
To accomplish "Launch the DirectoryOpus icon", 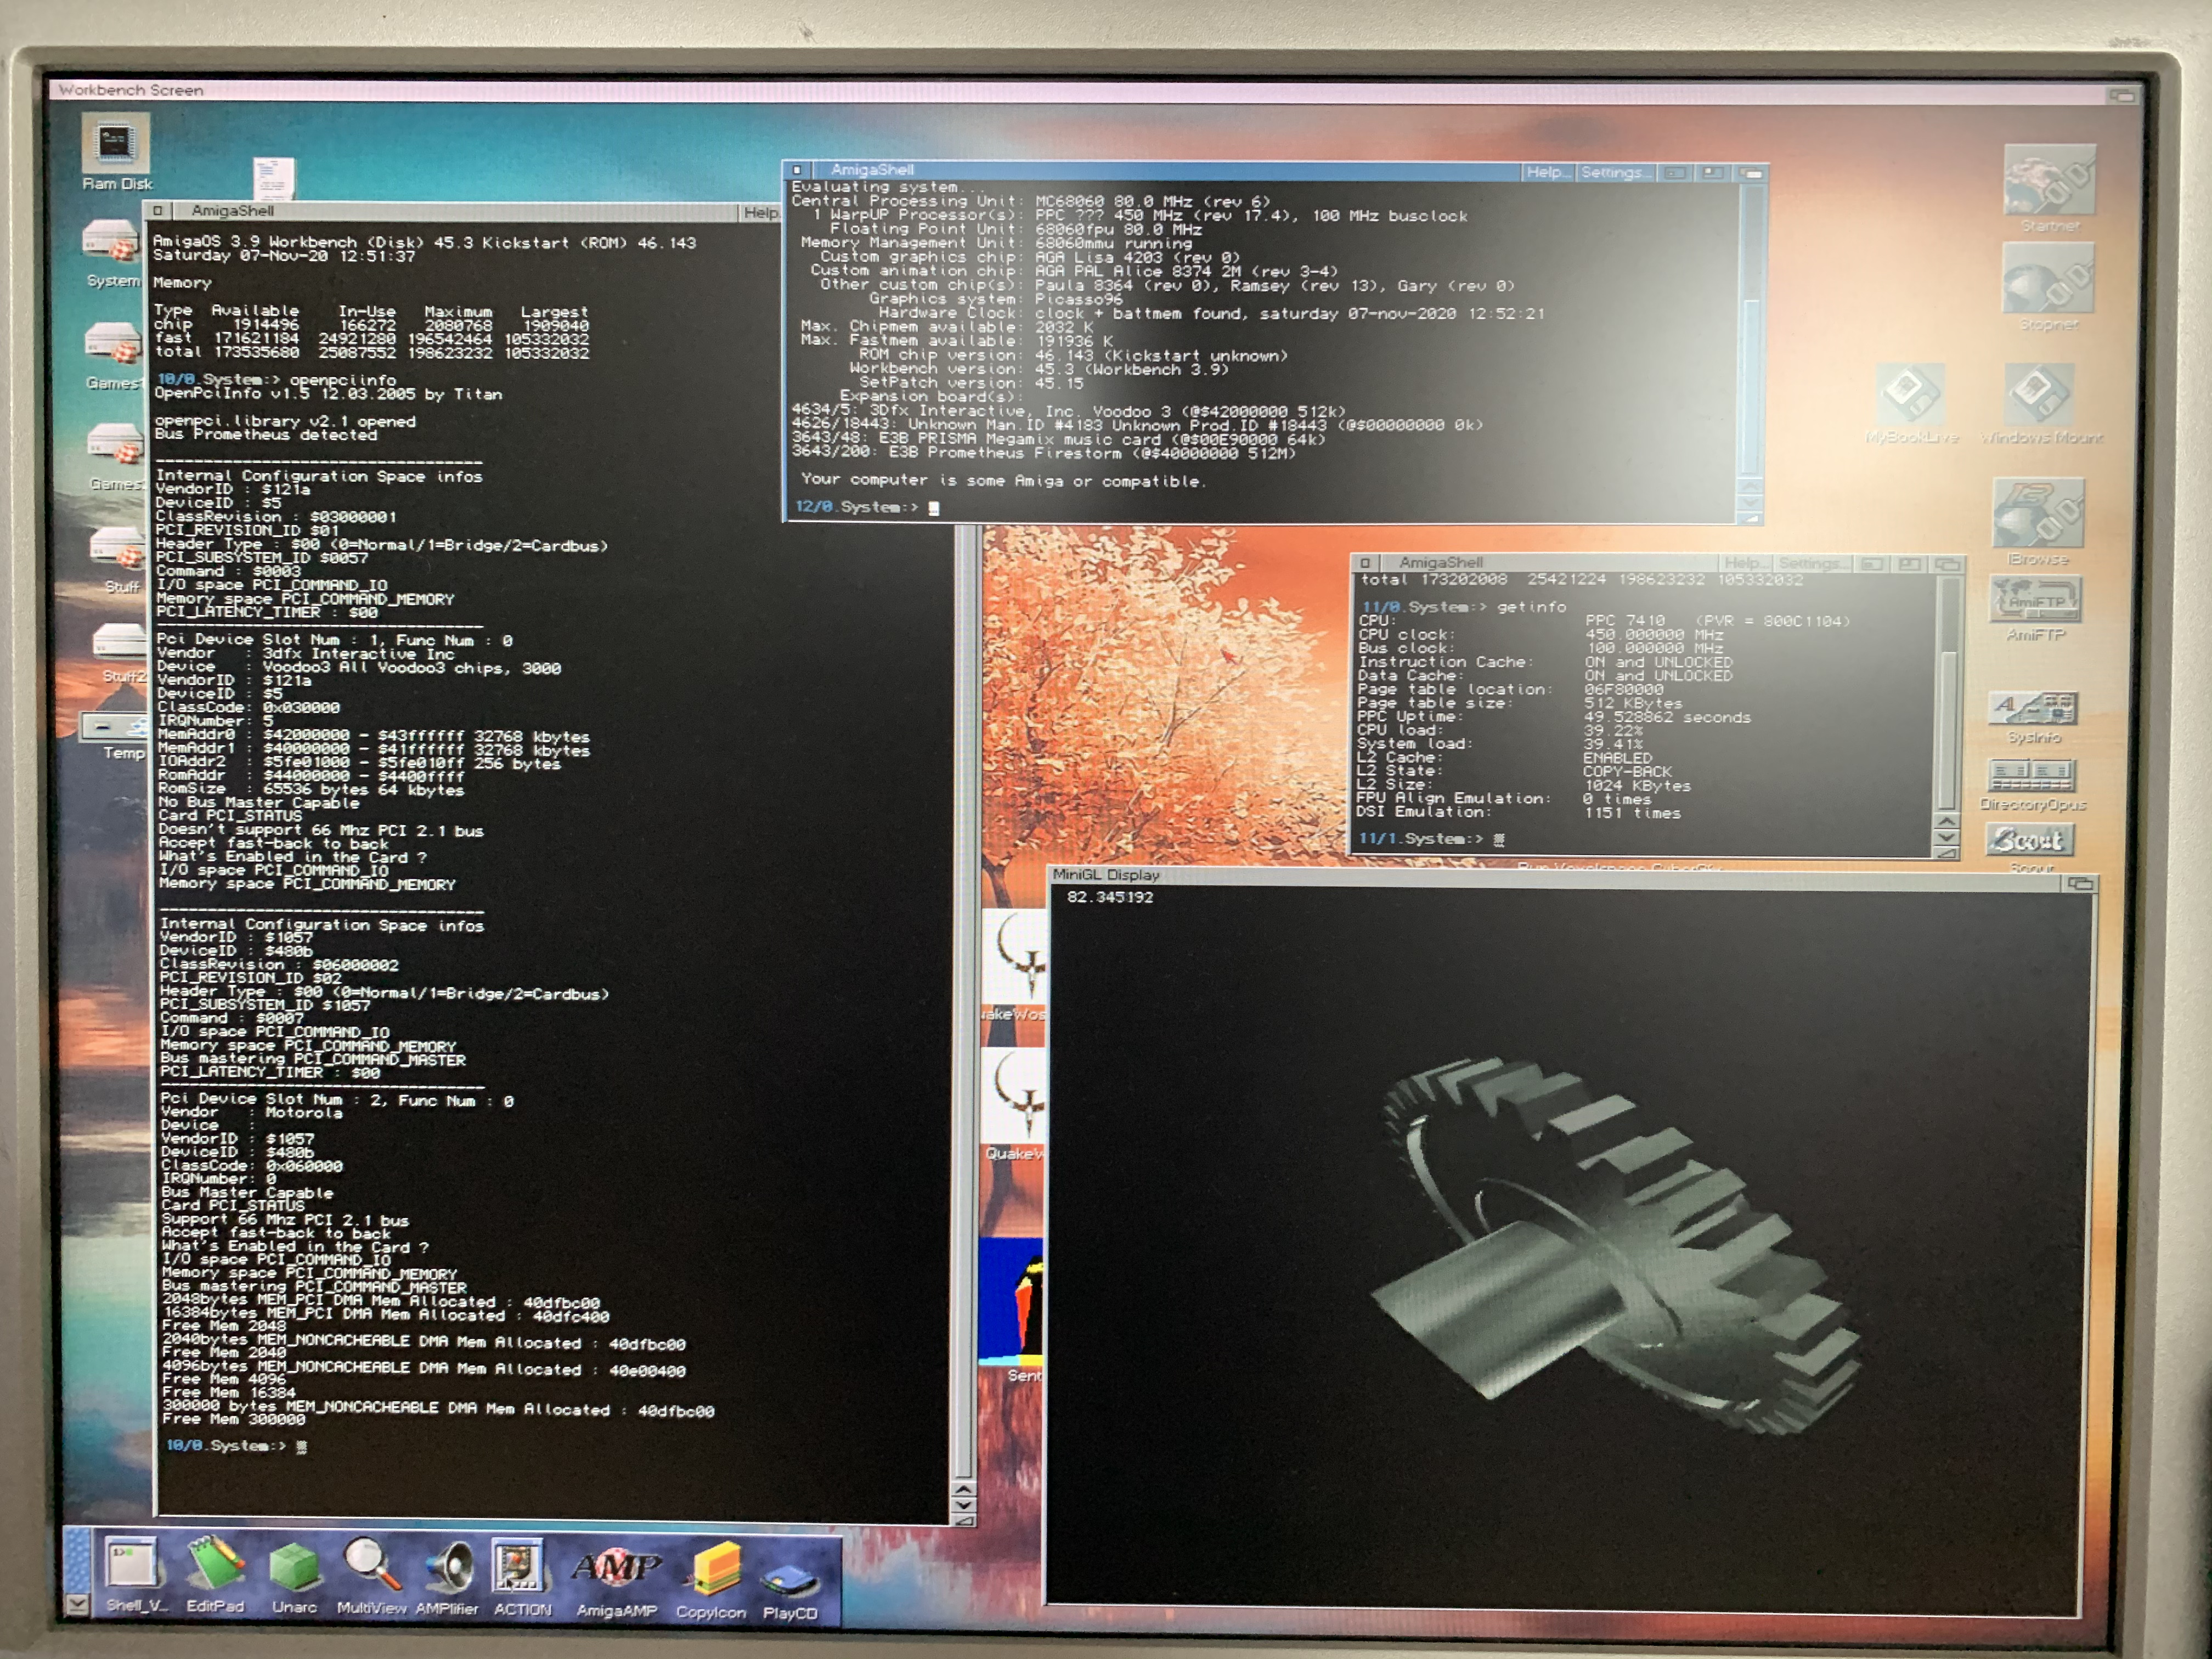I will click(2033, 785).
